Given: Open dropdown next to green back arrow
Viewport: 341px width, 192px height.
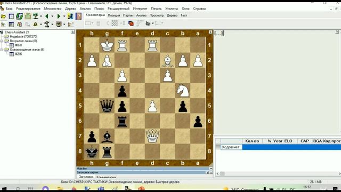Looking at the screenshot, I should [52, 17].
